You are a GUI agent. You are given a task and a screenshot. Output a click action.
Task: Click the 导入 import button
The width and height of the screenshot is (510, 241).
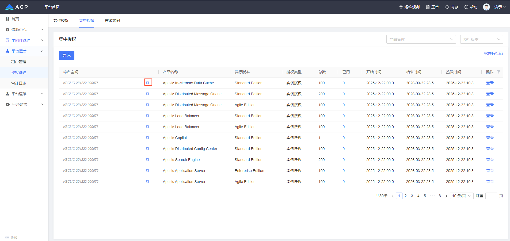[67, 55]
